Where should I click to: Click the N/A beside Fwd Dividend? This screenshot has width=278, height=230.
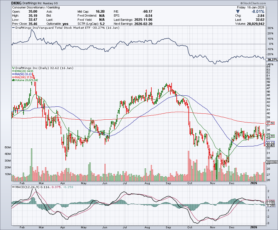[102, 16]
